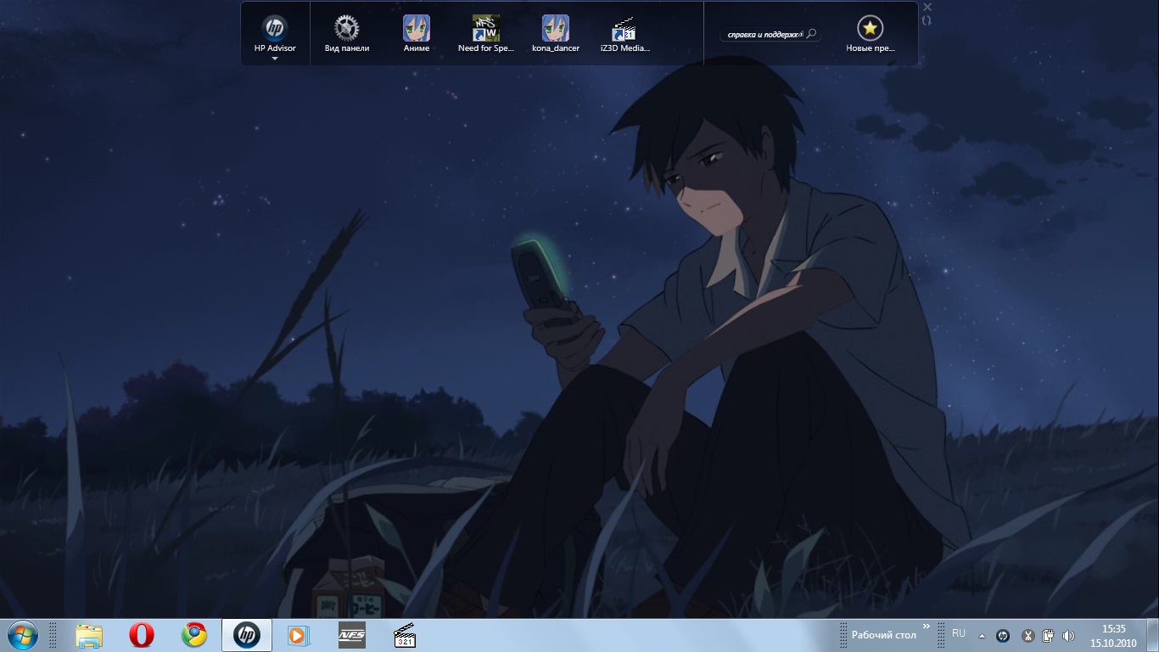Launch the Аниме shortcut in the dock
This screenshot has width=1159, height=652.
[x=416, y=29]
